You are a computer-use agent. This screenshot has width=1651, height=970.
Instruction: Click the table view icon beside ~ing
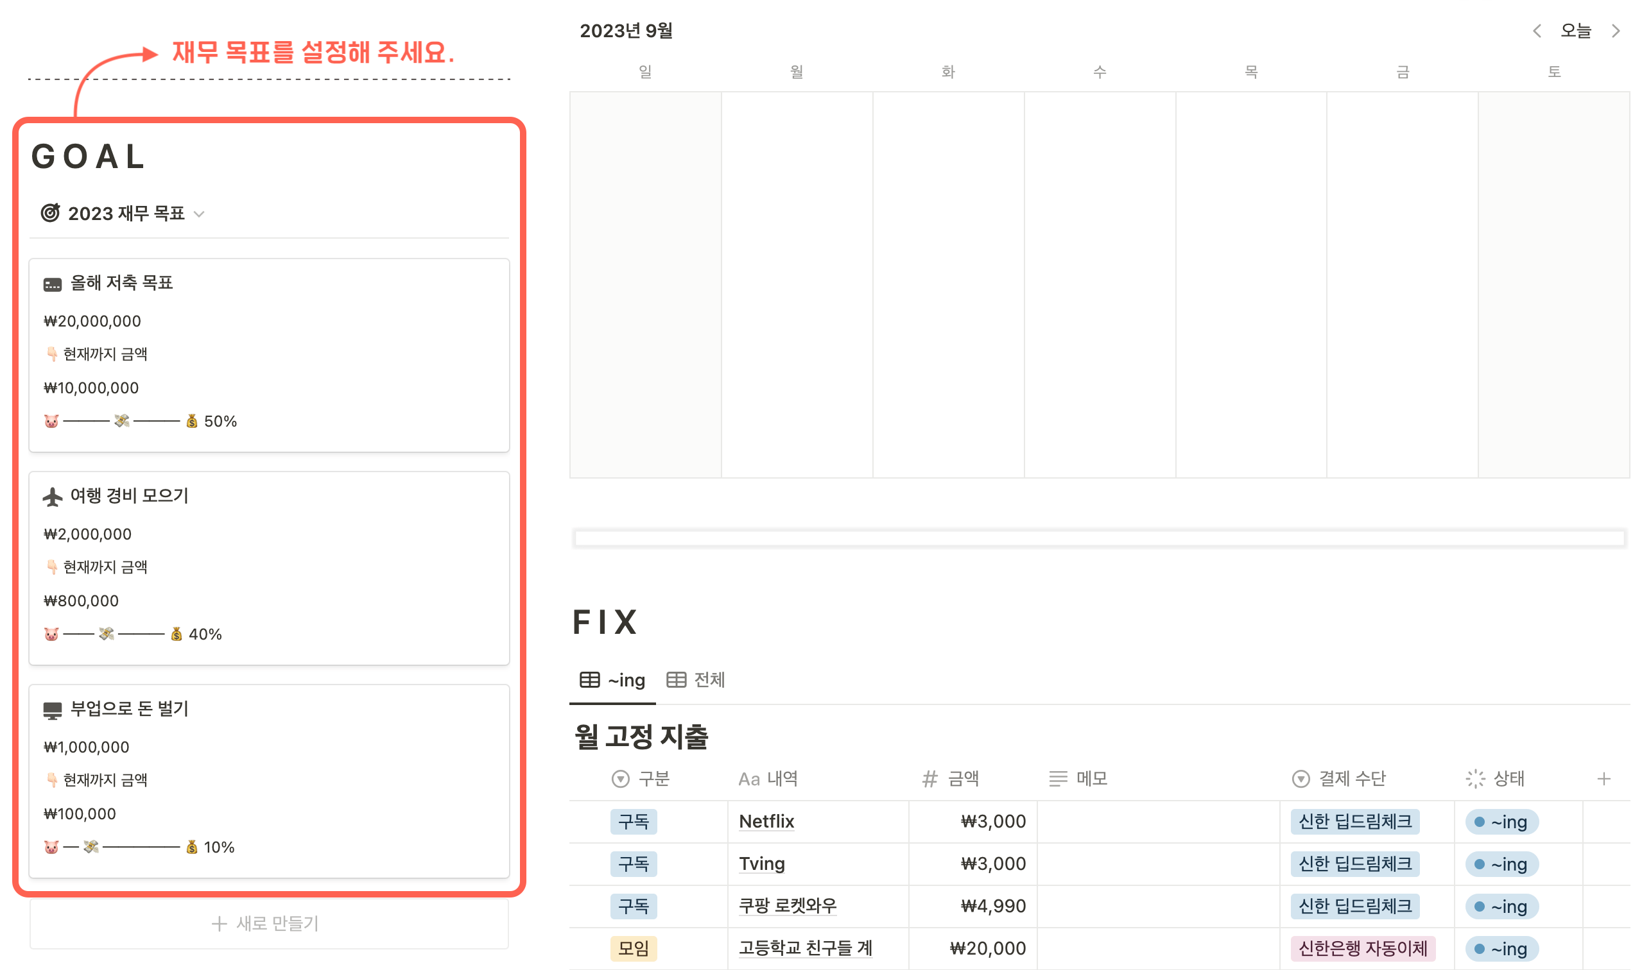pyautogui.click(x=589, y=680)
